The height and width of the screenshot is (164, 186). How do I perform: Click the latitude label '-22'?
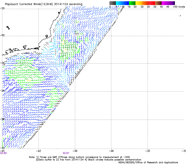(2, 35)
